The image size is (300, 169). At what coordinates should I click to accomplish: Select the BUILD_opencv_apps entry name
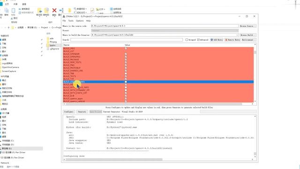[73, 99]
